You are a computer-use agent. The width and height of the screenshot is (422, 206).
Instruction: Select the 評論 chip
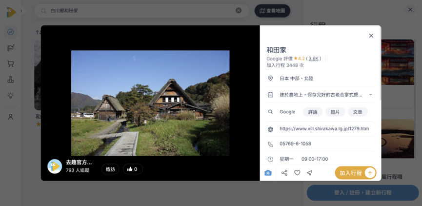coord(313,112)
